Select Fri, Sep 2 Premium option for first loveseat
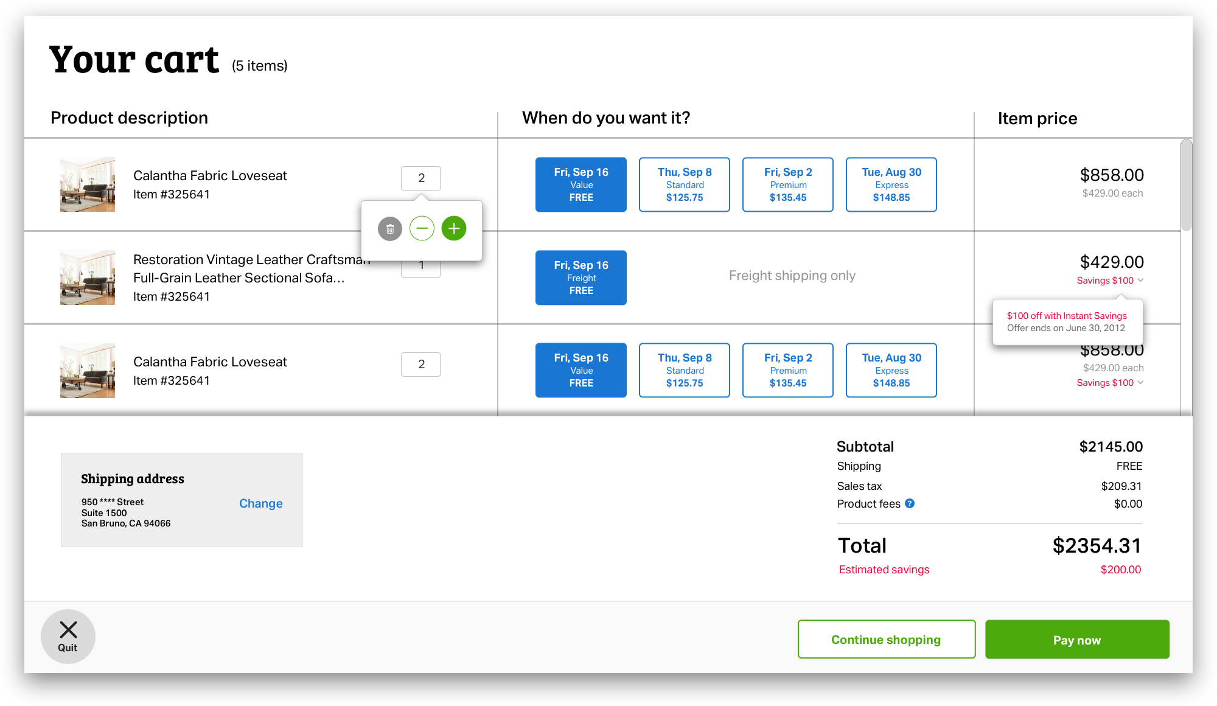Image resolution: width=1217 pixels, height=706 pixels. [787, 184]
